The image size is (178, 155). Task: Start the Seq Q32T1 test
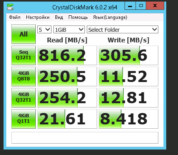(24, 55)
